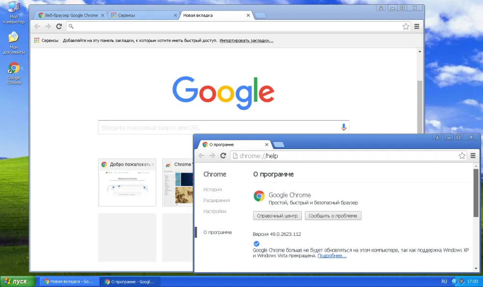Open Настройки in the Chrome sidebar
The image size is (483, 287).
click(x=215, y=211)
